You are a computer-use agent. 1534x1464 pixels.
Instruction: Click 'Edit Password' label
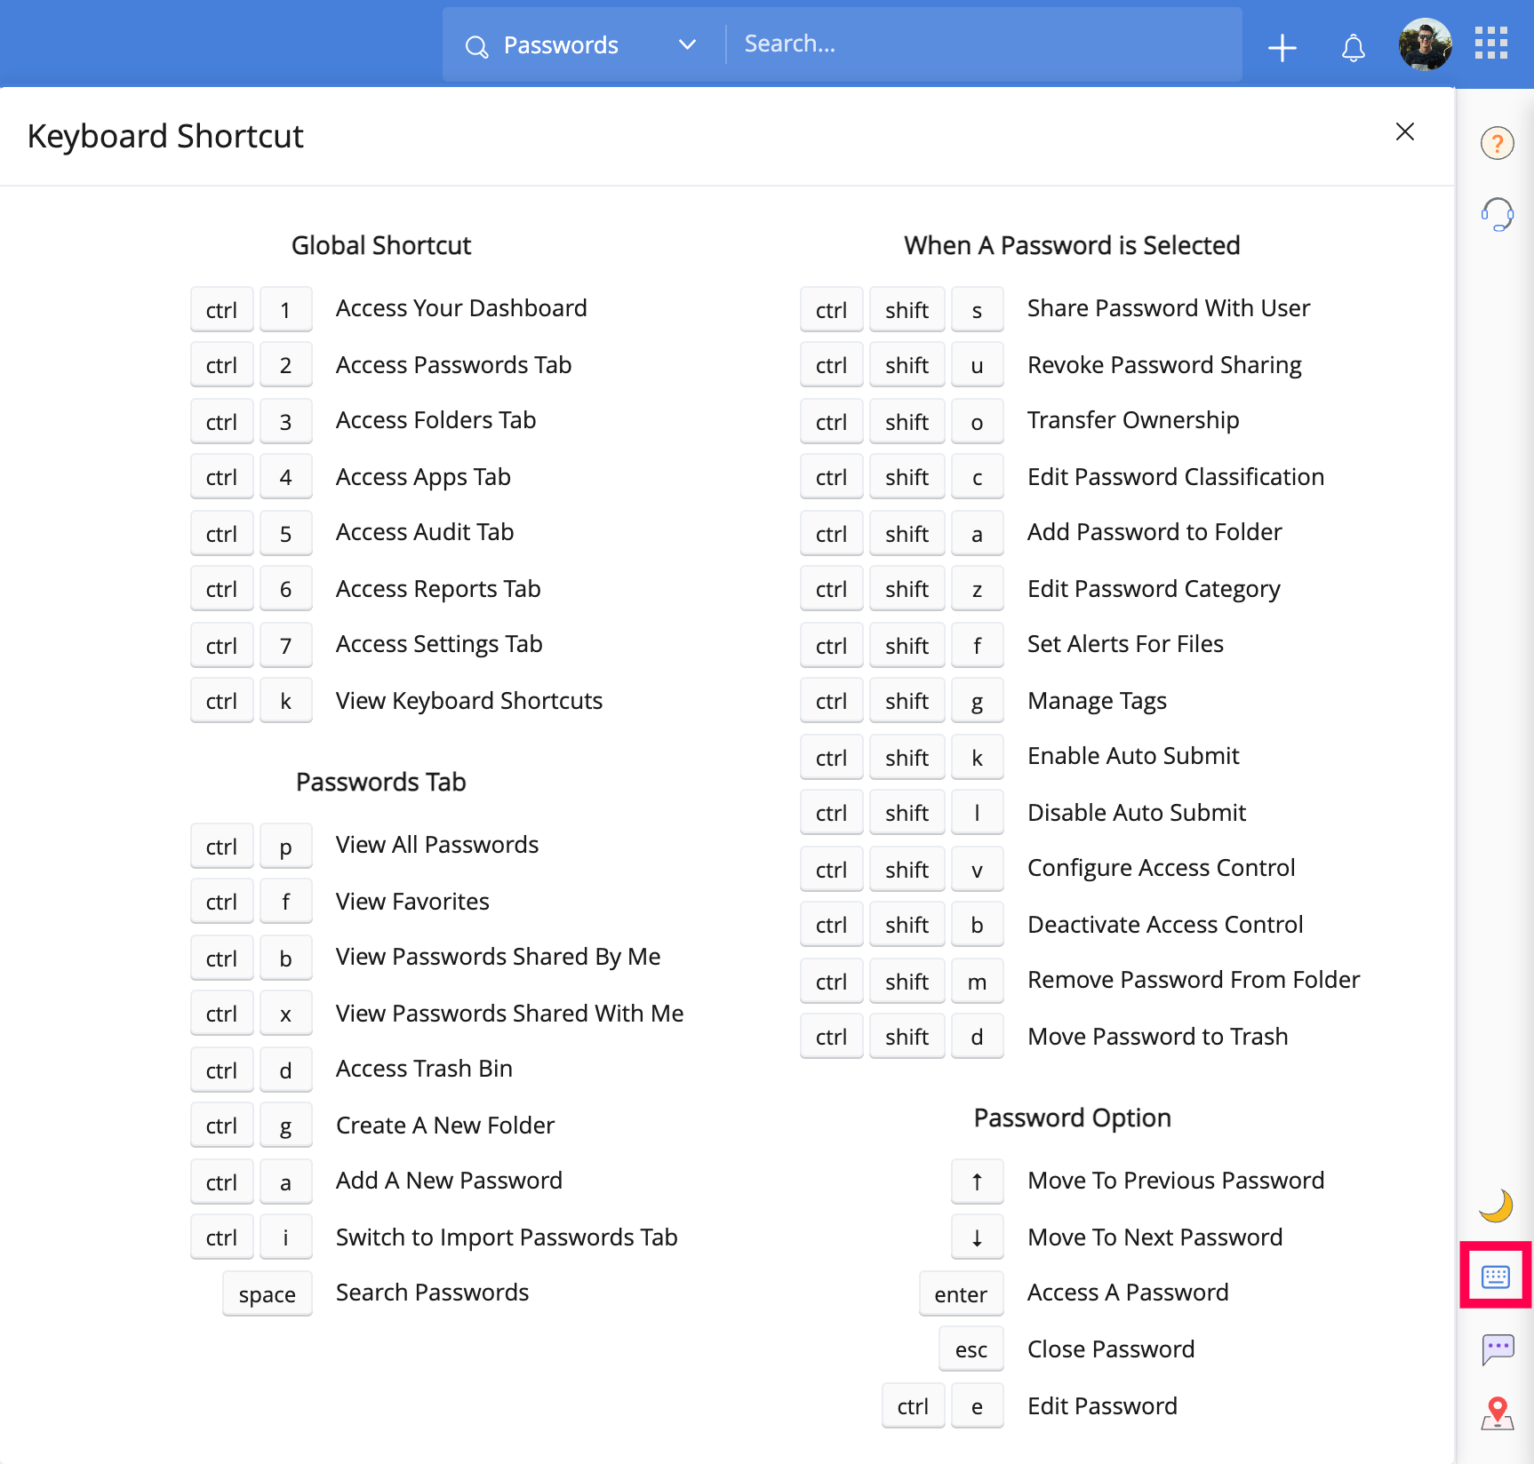[x=1102, y=1406]
